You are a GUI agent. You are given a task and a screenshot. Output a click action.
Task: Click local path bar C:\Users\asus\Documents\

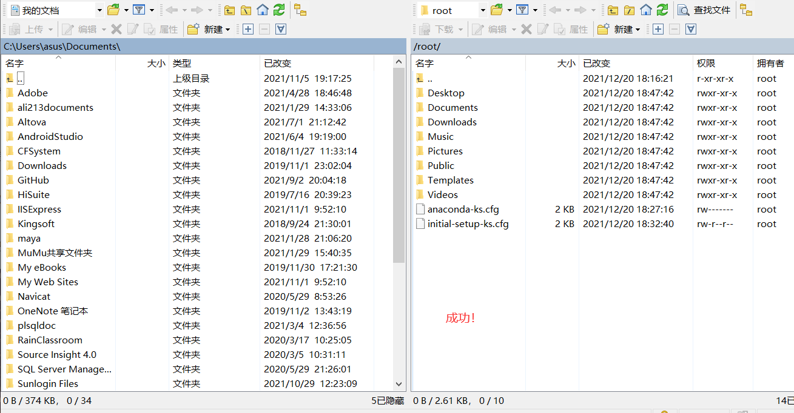click(x=203, y=46)
